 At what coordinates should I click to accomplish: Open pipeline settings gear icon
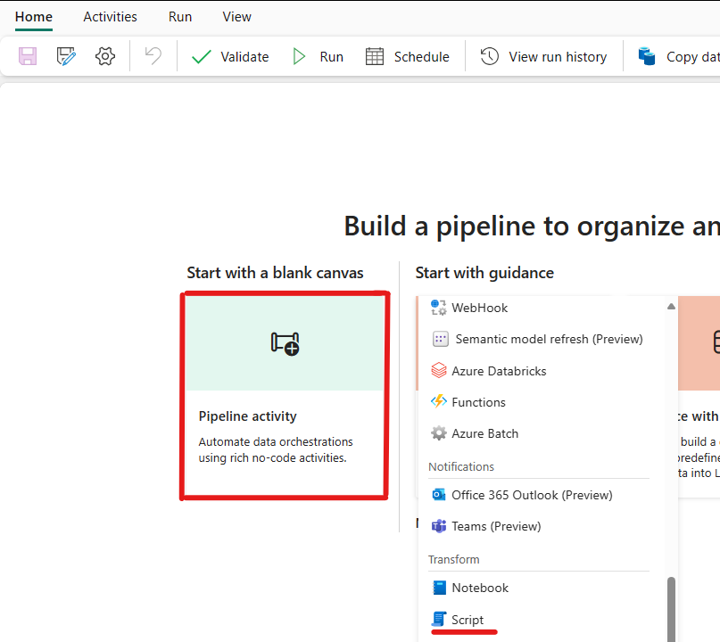click(x=105, y=56)
